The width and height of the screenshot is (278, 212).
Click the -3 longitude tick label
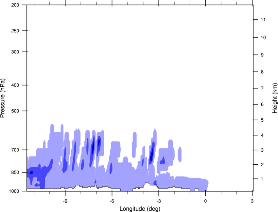point(159,201)
